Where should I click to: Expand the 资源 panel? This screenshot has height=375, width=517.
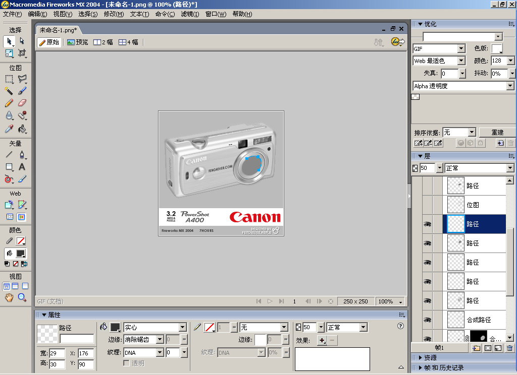coord(421,357)
